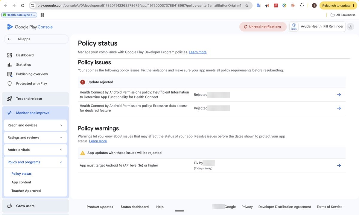Screen dimensions: 359x215
Task: Click the Test and release rocket icon
Action: point(10,99)
